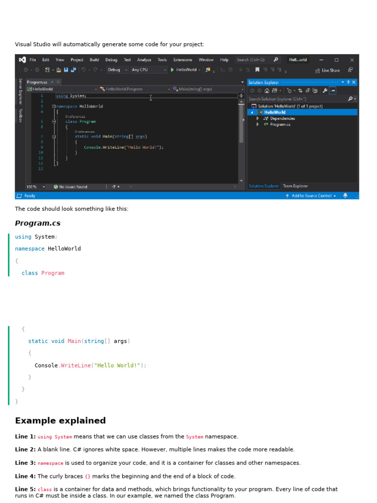Click the Send Feedback icon

coord(350,70)
